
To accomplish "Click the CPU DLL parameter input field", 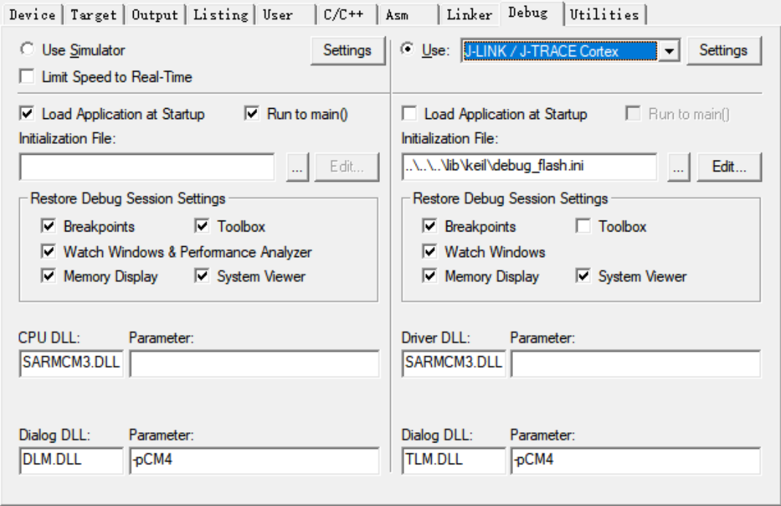I will point(254,363).
